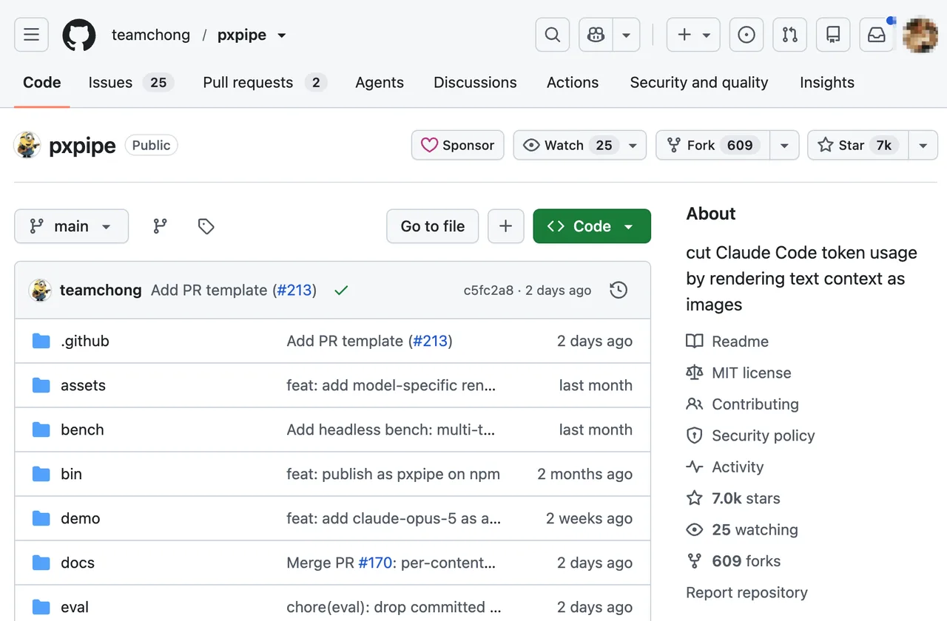Switch to the Actions tab
The height and width of the screenshot is (621, 947).
click(x=573, y=83)
